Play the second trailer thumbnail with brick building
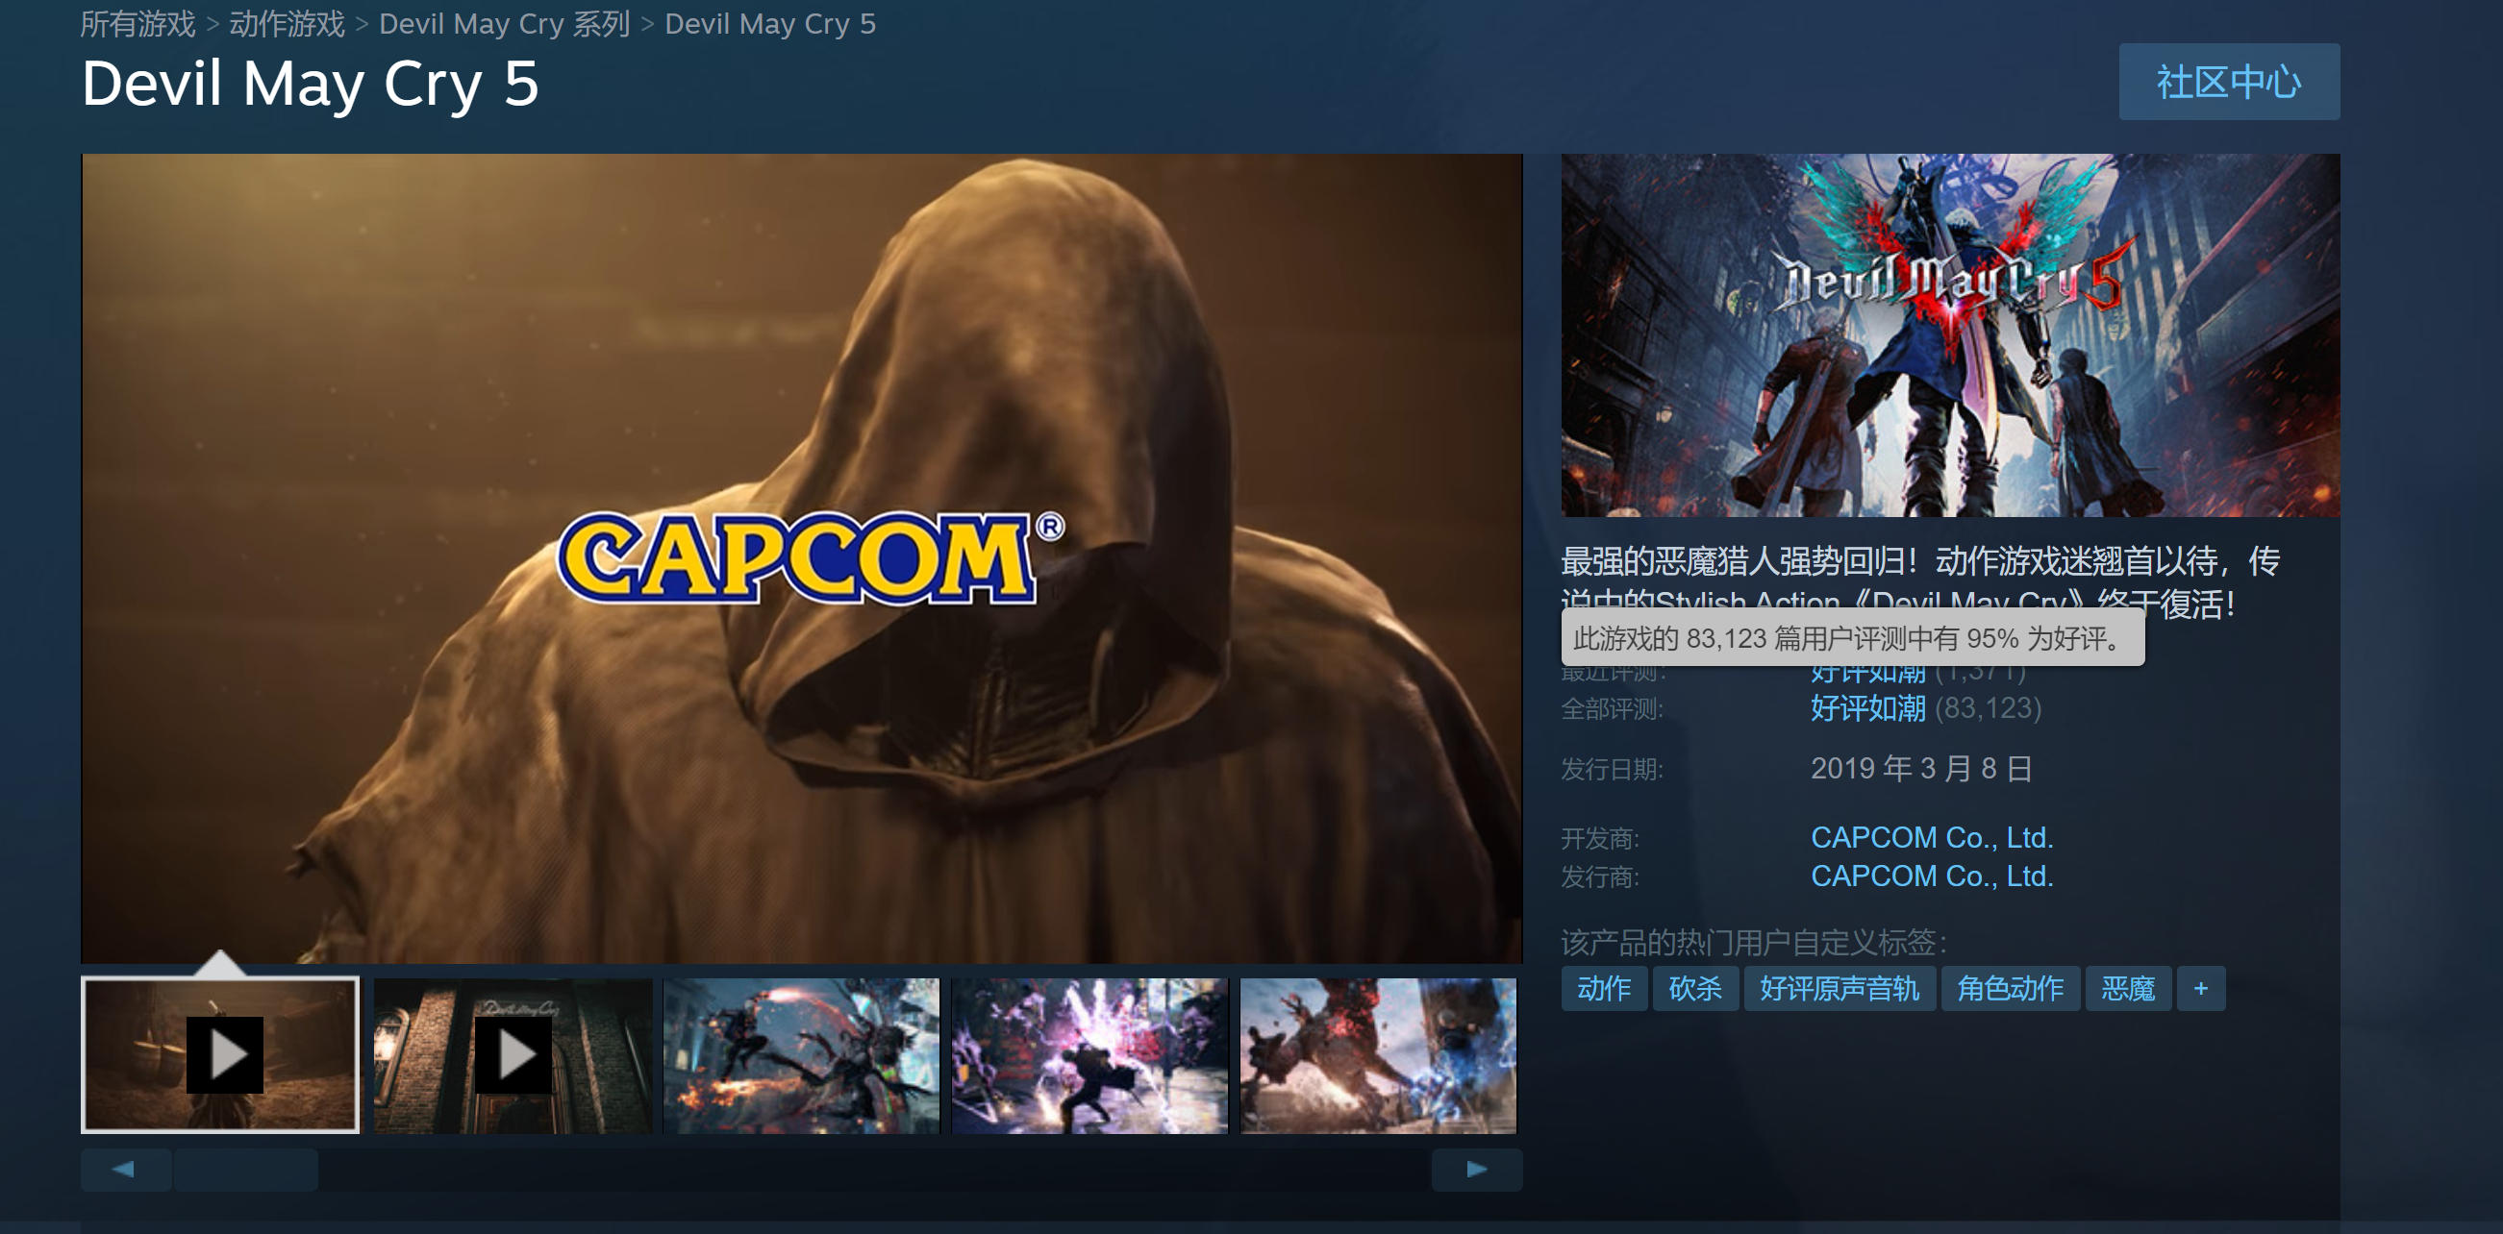 pos(513,1055)
